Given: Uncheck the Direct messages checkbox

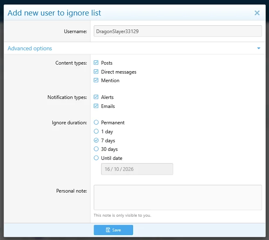Looking at the screenshot, I should (96, 72).
